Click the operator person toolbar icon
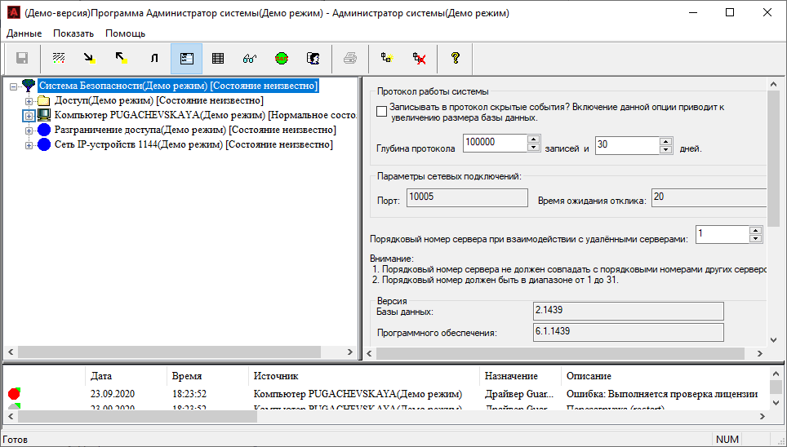Viewport: 787px width, 447px height. pyautogui.click(x=312, y=58)
